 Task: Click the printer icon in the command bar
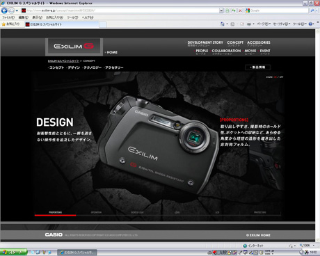tap(249, 24)
